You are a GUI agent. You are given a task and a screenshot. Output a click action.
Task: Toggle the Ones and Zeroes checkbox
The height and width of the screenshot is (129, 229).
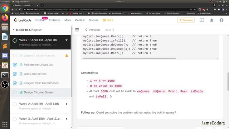coord(15,74)
